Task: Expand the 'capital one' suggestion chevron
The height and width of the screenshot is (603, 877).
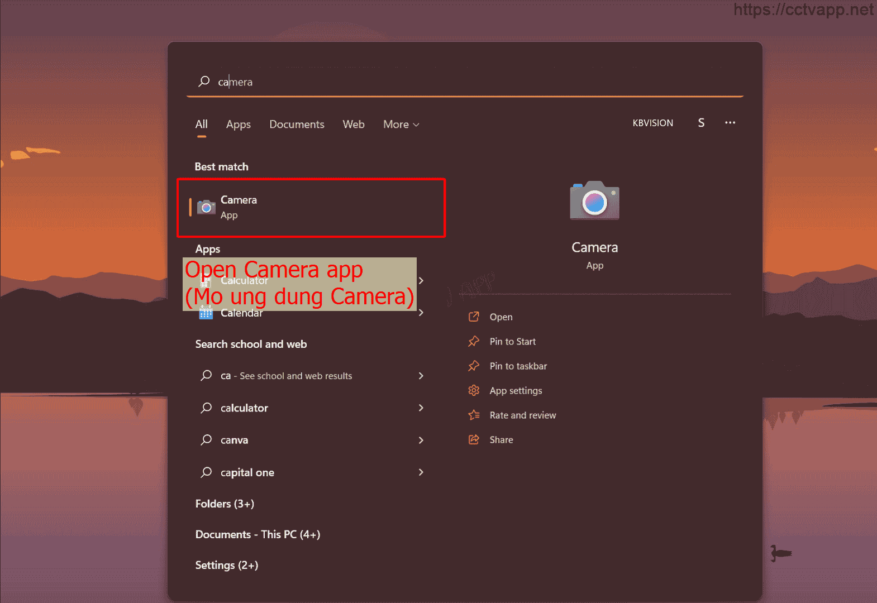Action: [421, 472]
